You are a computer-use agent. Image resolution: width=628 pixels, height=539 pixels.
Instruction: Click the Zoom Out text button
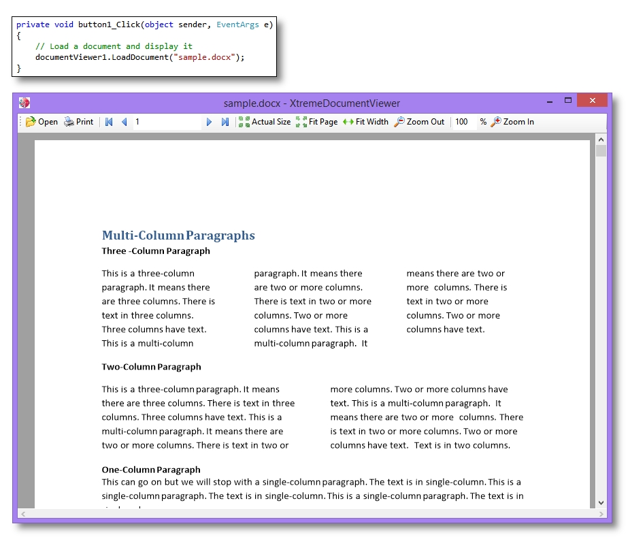[425, 122]
